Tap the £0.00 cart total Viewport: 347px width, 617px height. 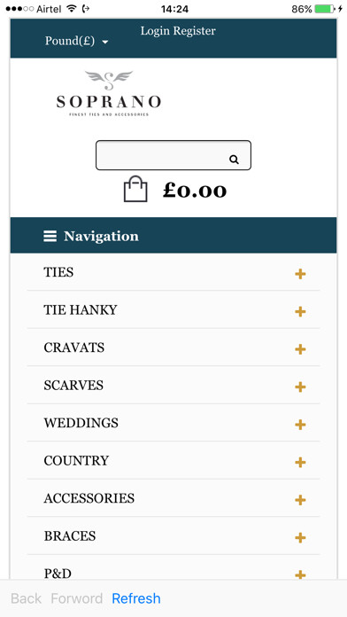click(x=195, y=191)
